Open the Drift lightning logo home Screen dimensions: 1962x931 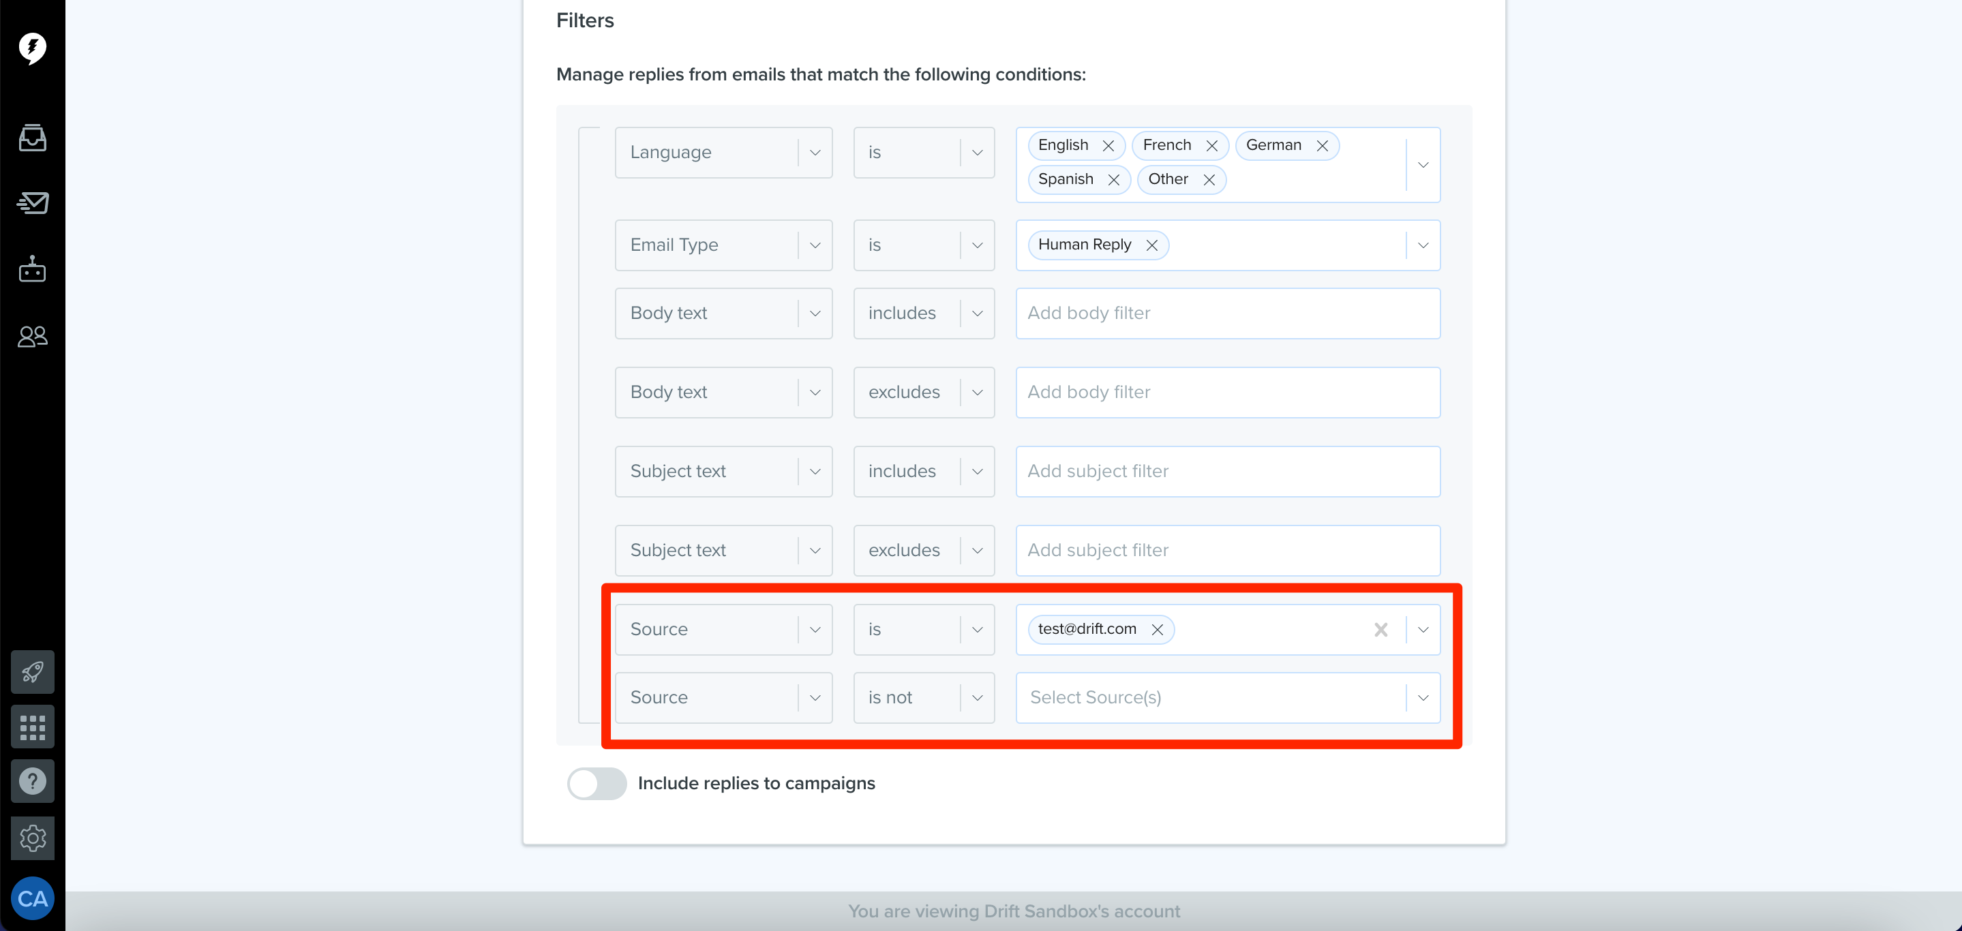coord(32,48)
